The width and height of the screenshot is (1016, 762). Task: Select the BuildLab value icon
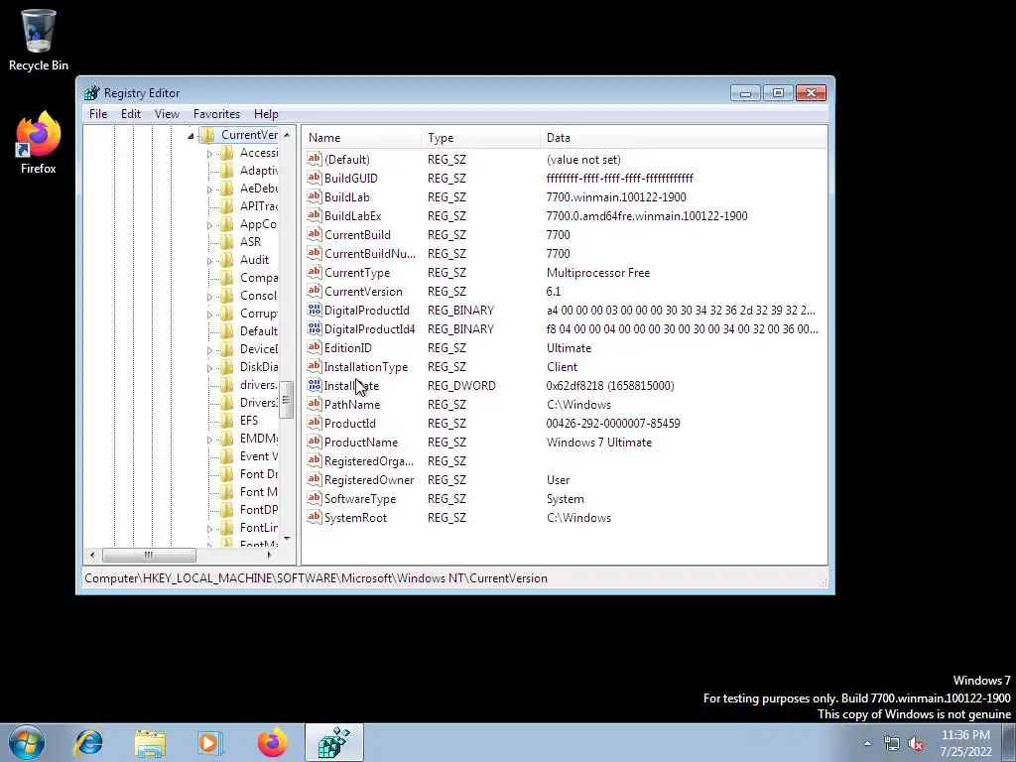tap(315, 196)
